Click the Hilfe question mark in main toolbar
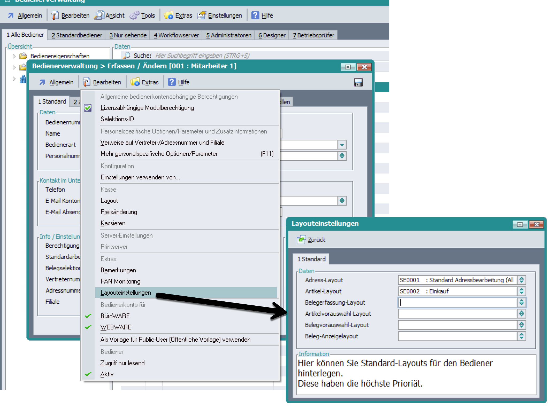 tap(255, 15)
